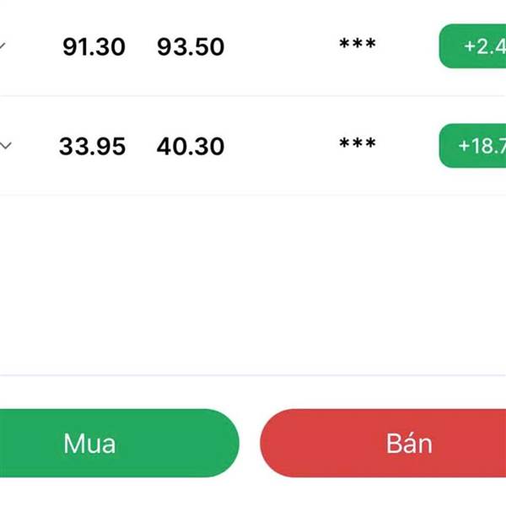This screenshot has height=506, width=506.
Task: Expand the row with price 91.30
Action: click(3, 46)
